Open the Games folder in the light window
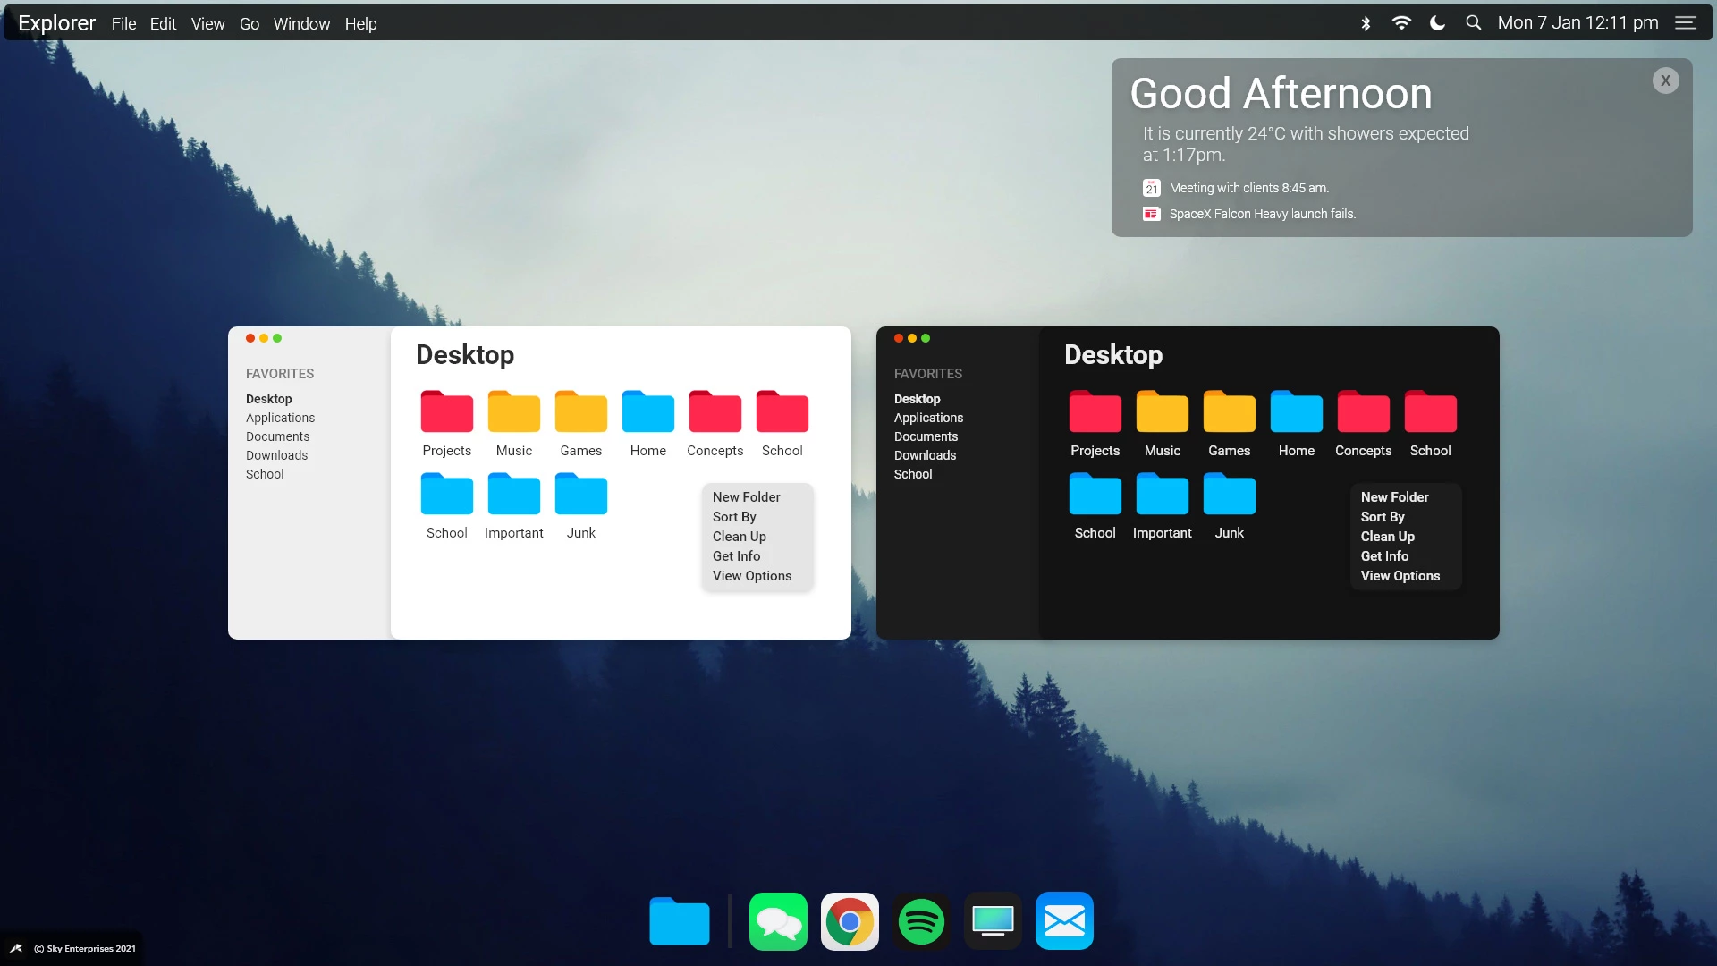1717x966 pixels. pos(580,411)
